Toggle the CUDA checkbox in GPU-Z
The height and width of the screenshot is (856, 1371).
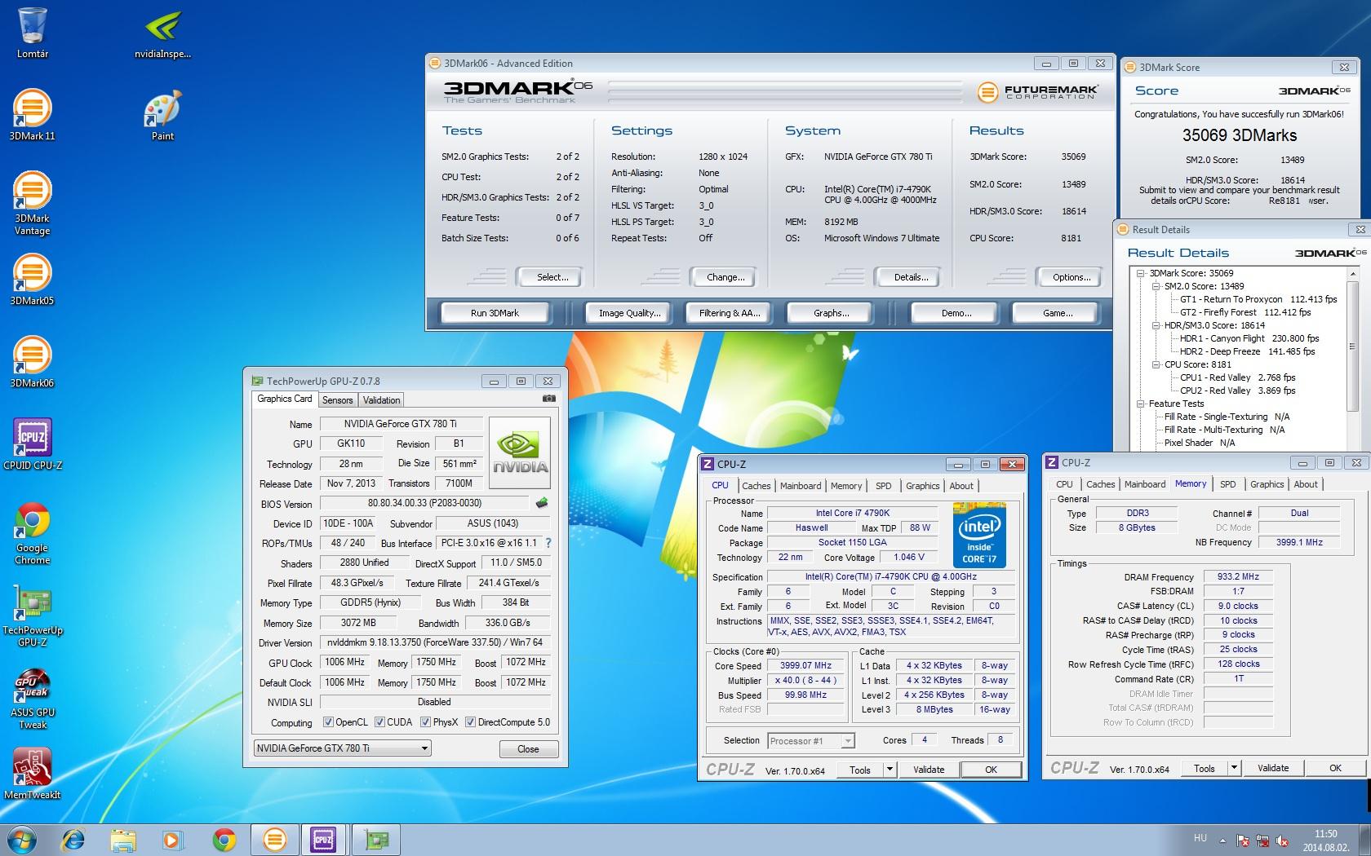coord(379,721)
